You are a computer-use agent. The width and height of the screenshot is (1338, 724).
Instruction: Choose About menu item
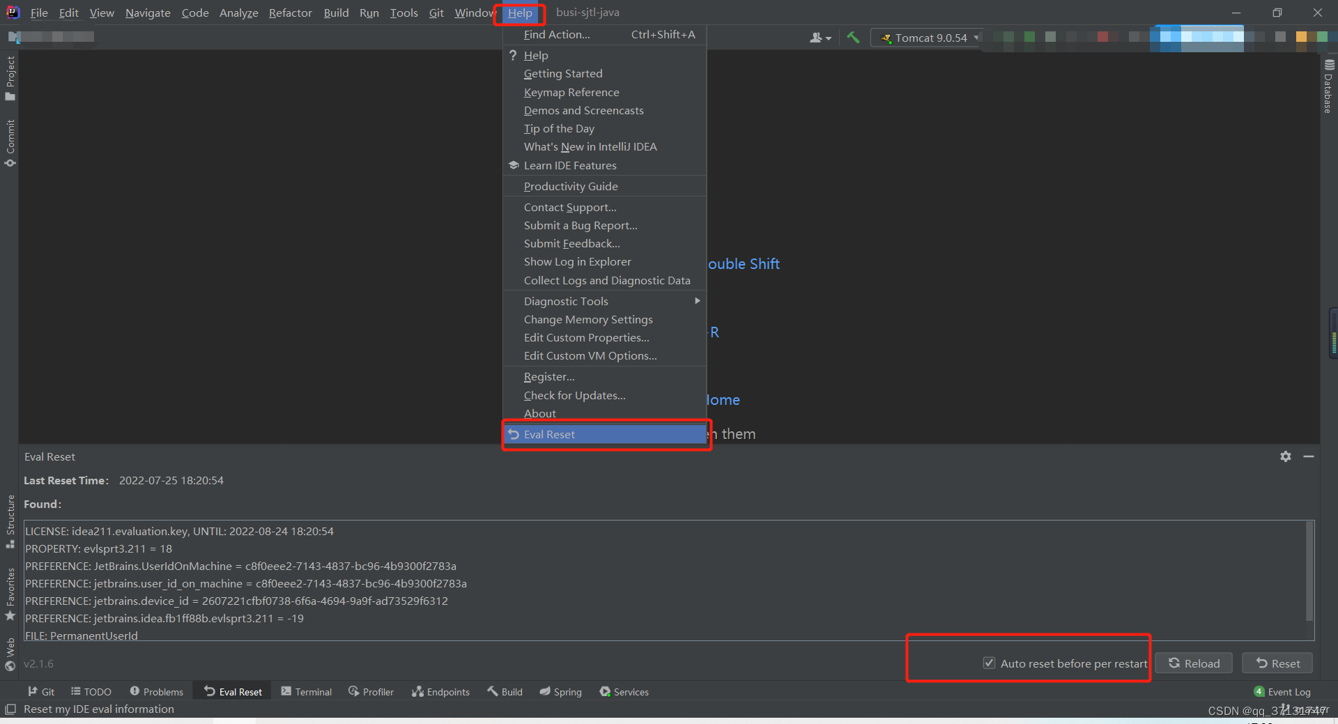coord(605,413)
